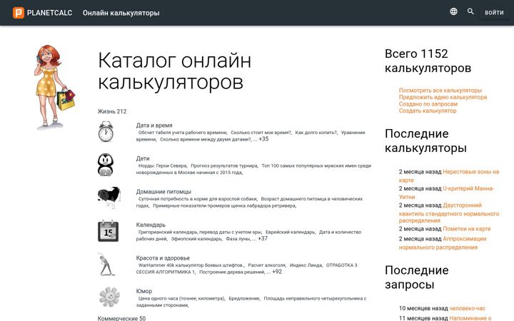The width and height of the screenshot is (514, 321).
Task: Open Сколько времени между двумя датами?
Action: click(206, 139)
